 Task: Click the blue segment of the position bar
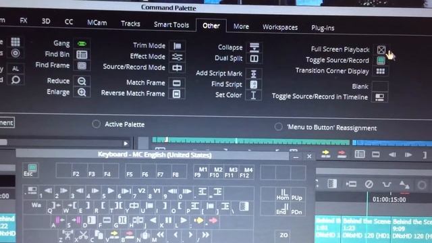point(392,142)
